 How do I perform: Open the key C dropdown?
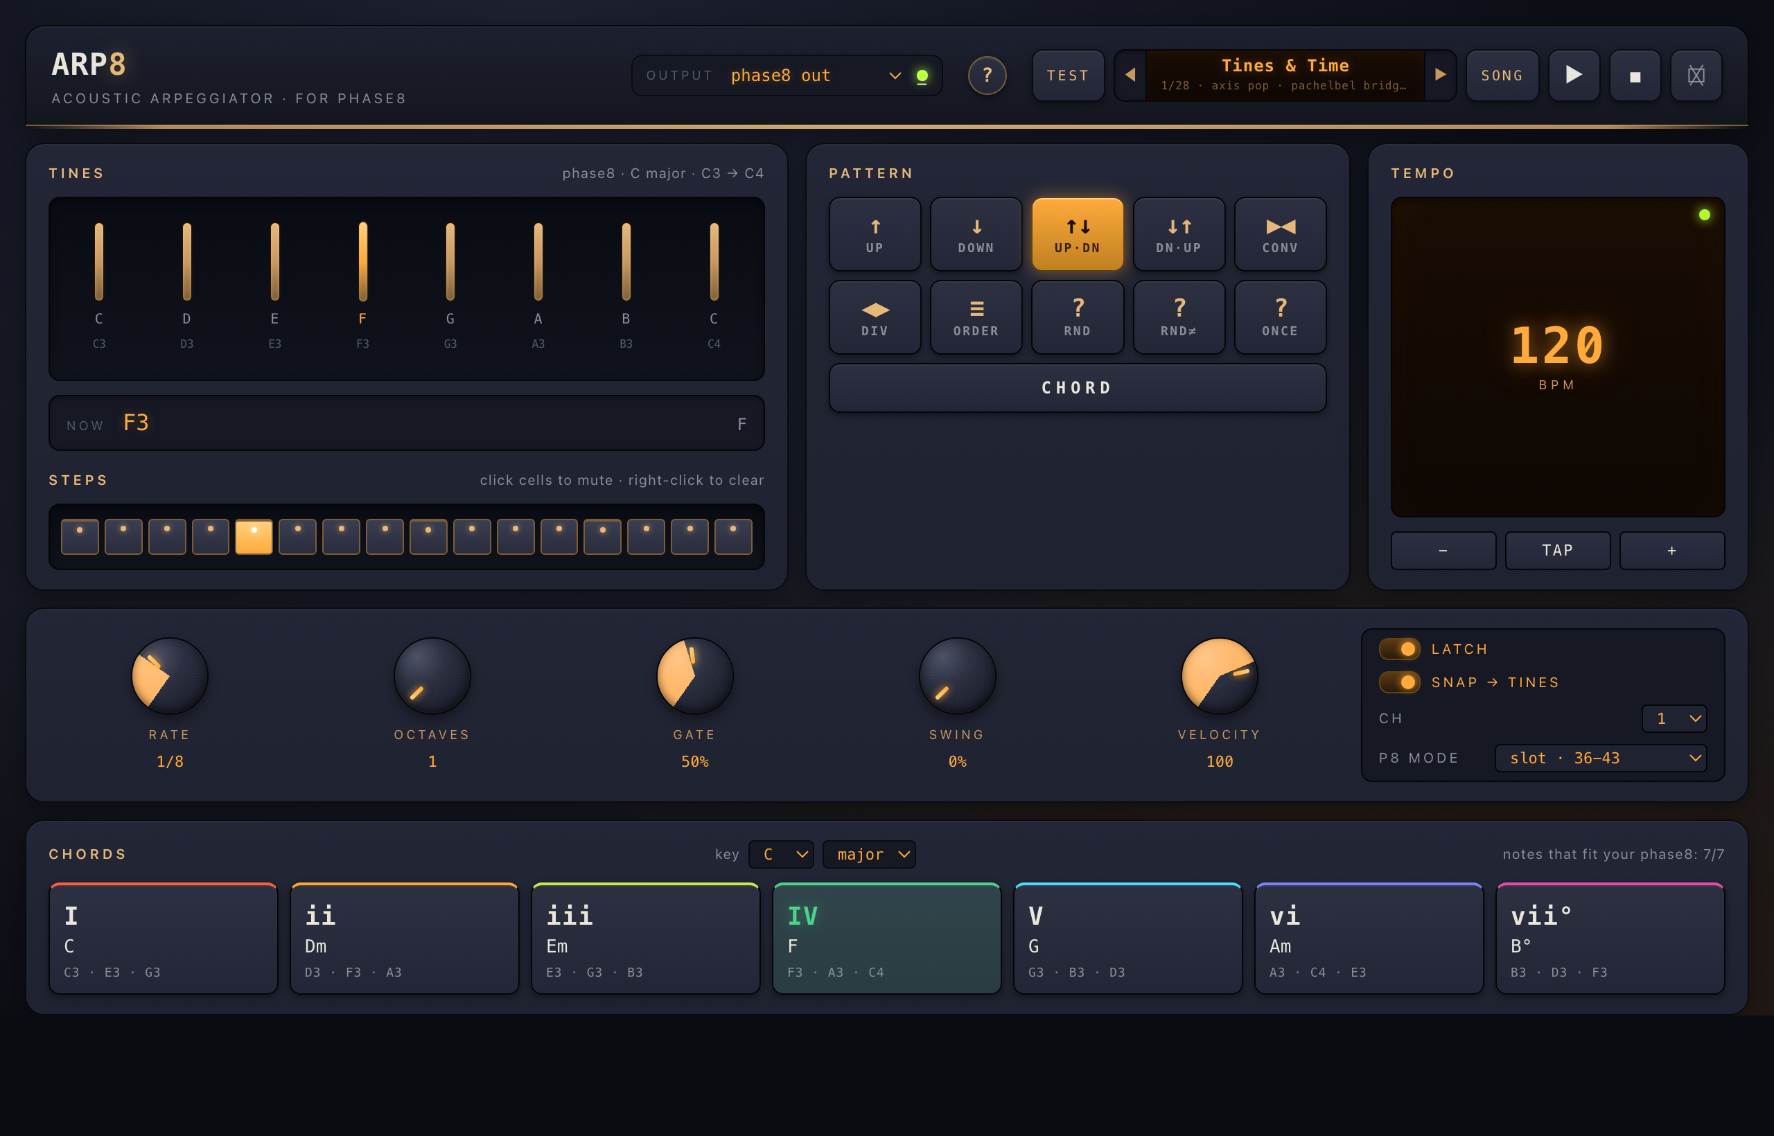[781, 854]
